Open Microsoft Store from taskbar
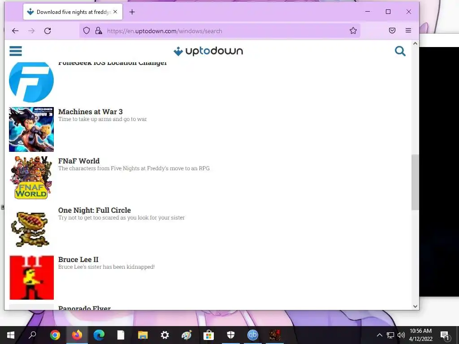The width and height of the screenshot is (459, 344). [208, 335]
